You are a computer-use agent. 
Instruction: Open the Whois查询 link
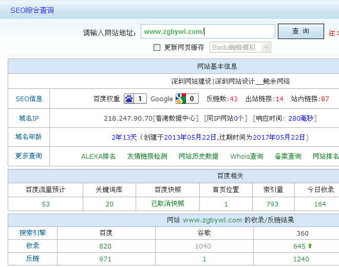pos(247,156)
